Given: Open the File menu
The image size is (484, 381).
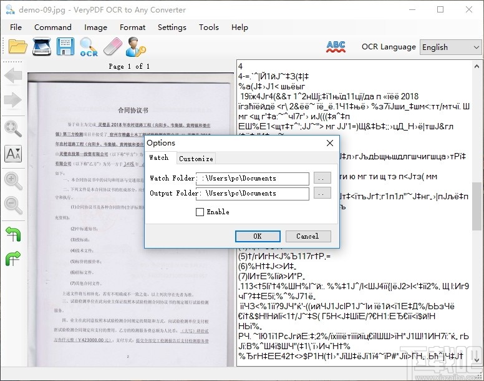Looking at the screenshot, I should click(x=16, y=27).
